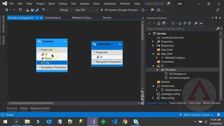Open the New Project toolbar icon
Image resolution: width=224 pixels, height=126 pixels.
[x=20, y=10]
